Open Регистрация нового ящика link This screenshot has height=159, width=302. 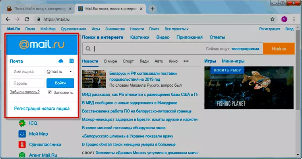tap(42, 109)
